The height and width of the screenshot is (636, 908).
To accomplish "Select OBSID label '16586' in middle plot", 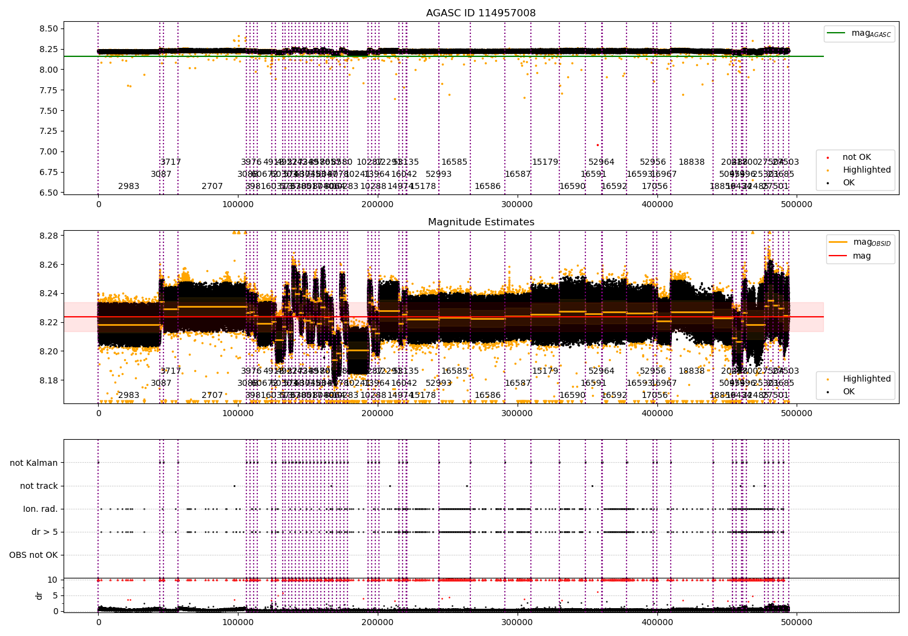I will coord(488,396).
